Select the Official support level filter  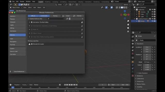click(33, 16)
